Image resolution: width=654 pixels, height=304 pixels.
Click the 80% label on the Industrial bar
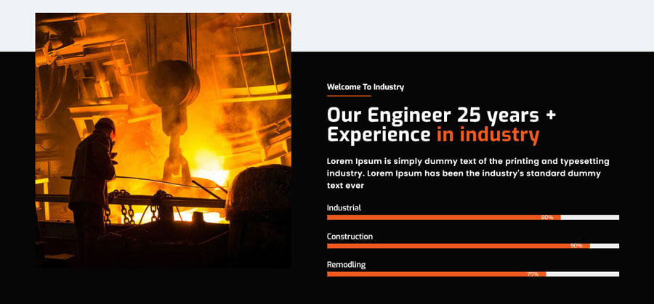546,218
